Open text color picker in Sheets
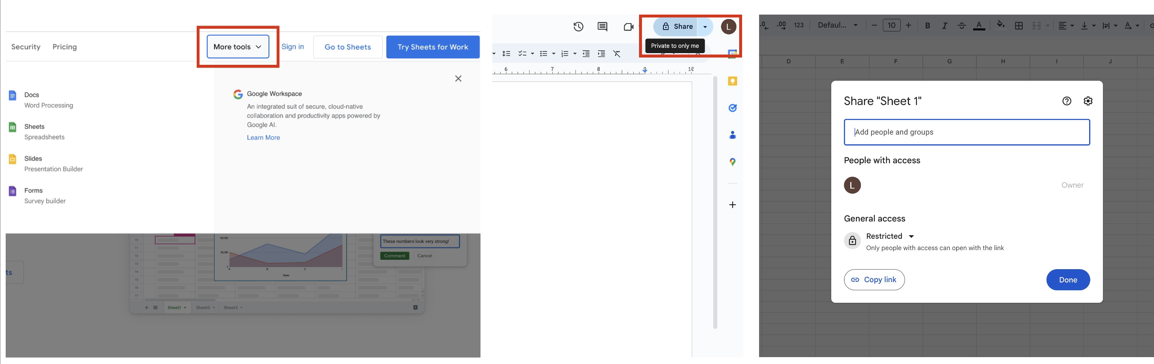 tap(979, 26)
